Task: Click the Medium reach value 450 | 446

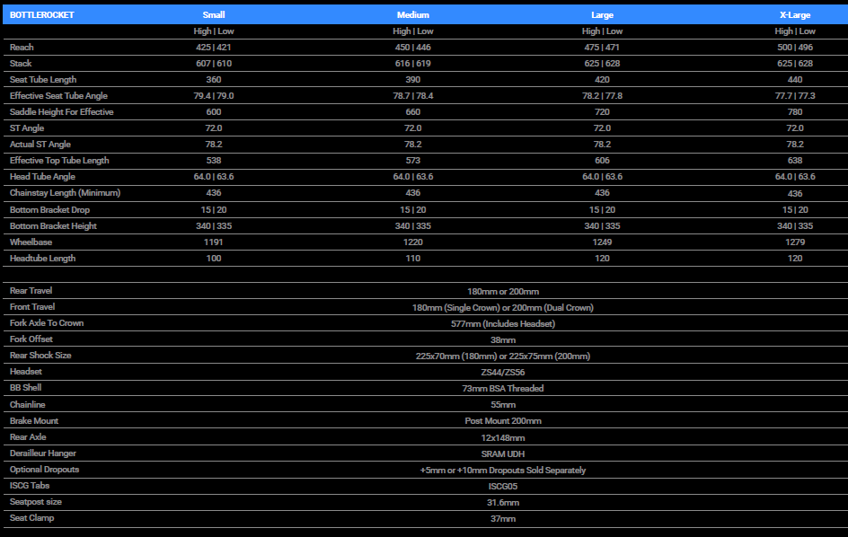Action: pyautogui.click(x=412, y=47)
